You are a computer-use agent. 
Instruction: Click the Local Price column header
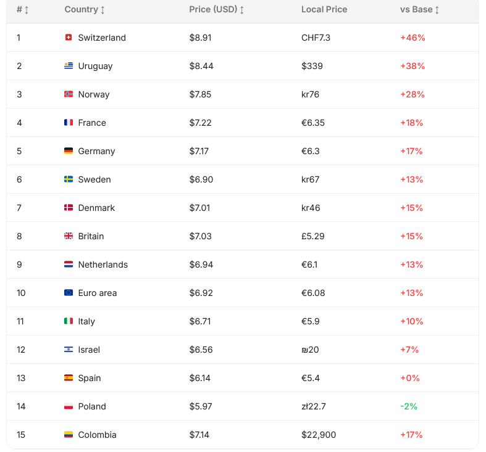pyautogui.click(x=324, y=10)
